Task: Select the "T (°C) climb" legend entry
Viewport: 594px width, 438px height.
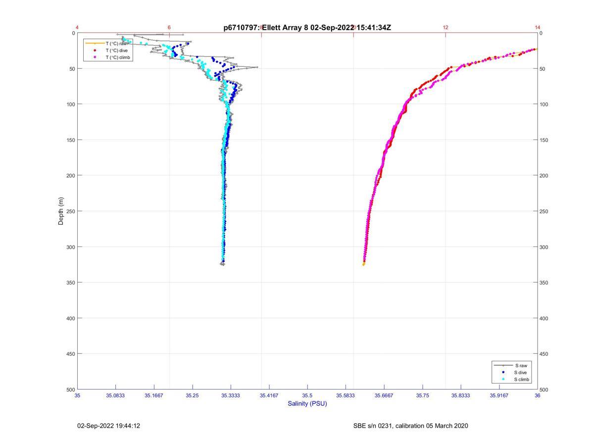Action: (x=118, y=57)
